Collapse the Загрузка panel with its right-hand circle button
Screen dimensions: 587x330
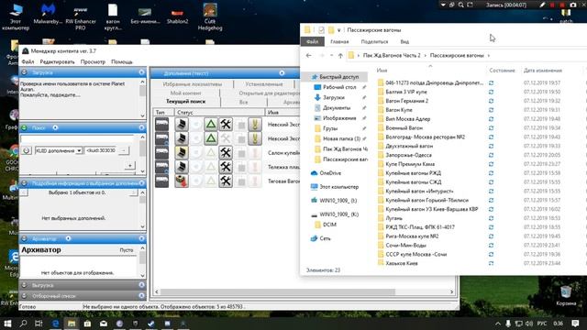141,72
